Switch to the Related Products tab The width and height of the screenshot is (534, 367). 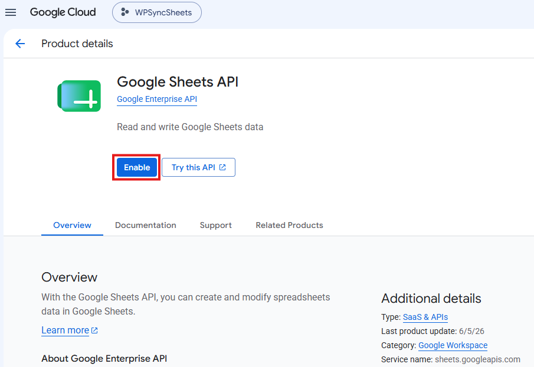(289, 225)
